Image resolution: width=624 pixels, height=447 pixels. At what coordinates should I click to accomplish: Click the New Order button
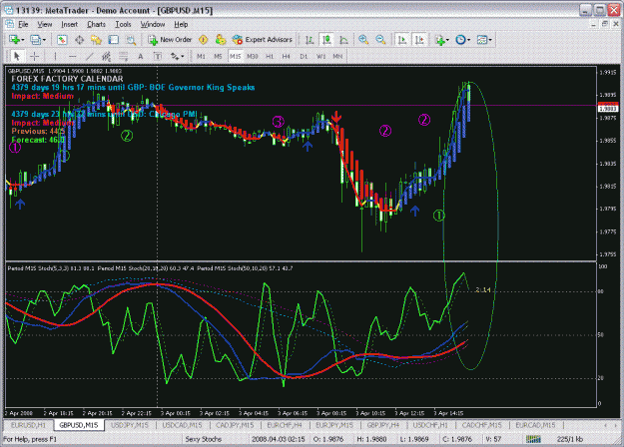(x=170, y=40)
